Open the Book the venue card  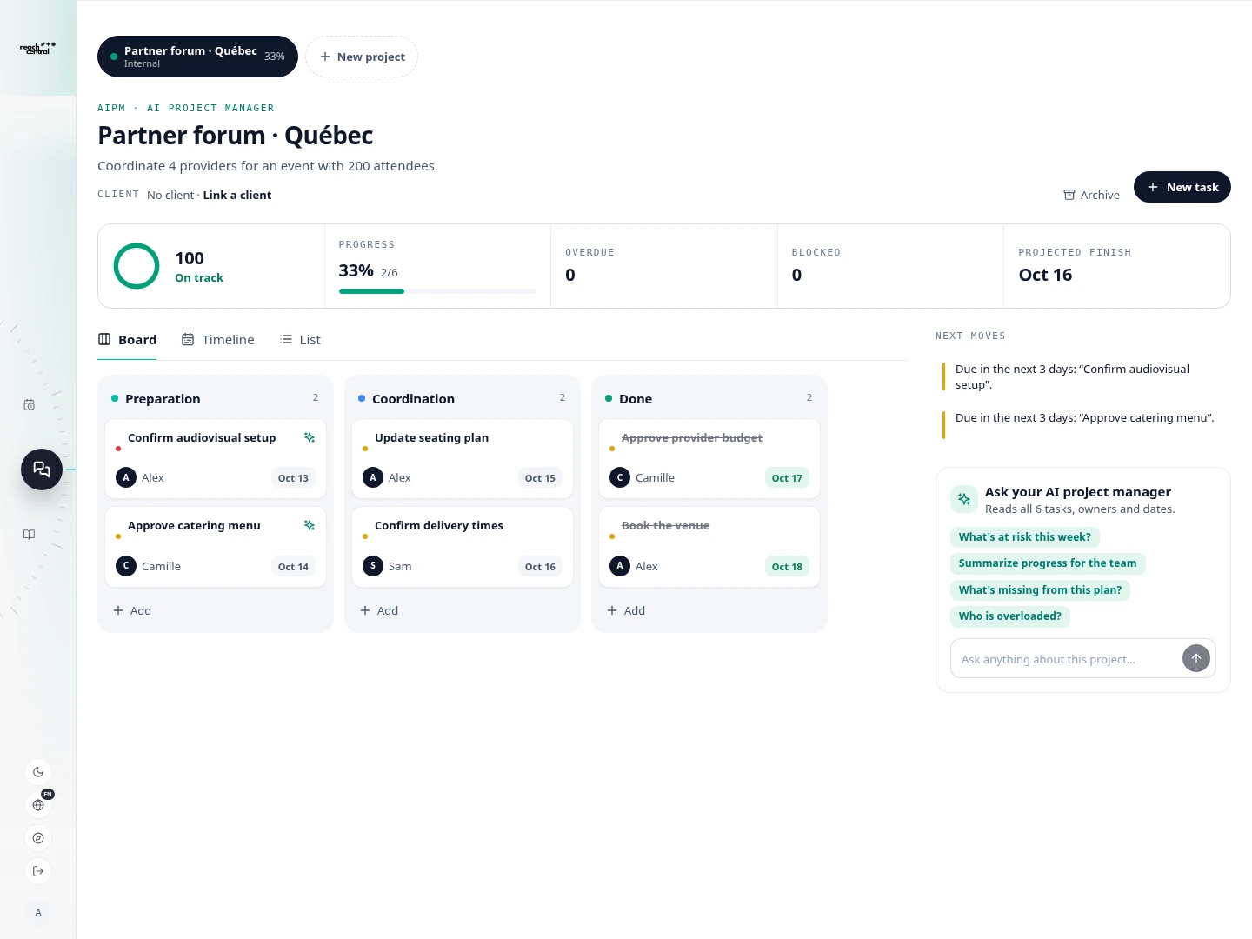coord(709,547)
